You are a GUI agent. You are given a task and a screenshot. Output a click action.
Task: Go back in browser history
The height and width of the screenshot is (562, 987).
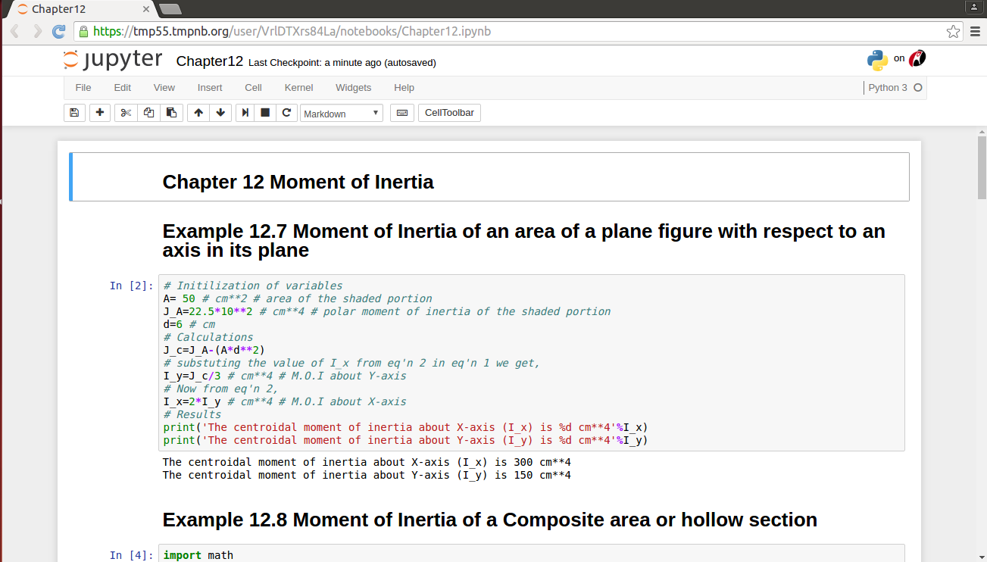14,31
